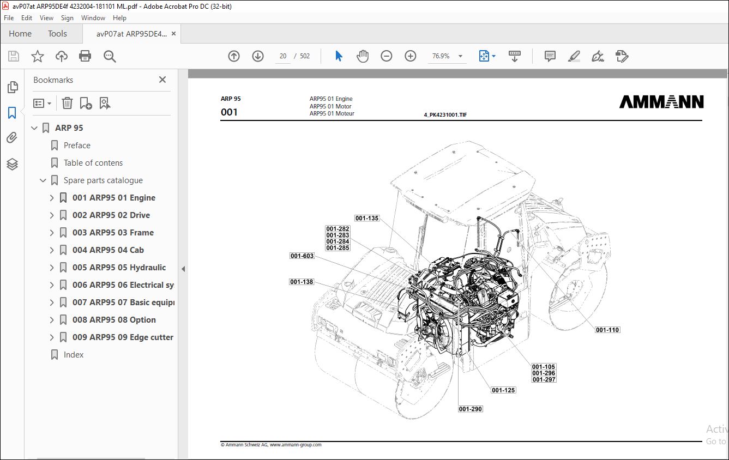Open the Sign menu

click(x=67, y=18)
